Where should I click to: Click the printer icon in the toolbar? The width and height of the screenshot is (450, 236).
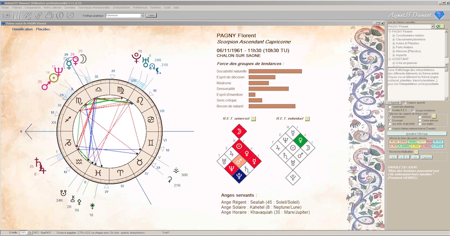49,15
